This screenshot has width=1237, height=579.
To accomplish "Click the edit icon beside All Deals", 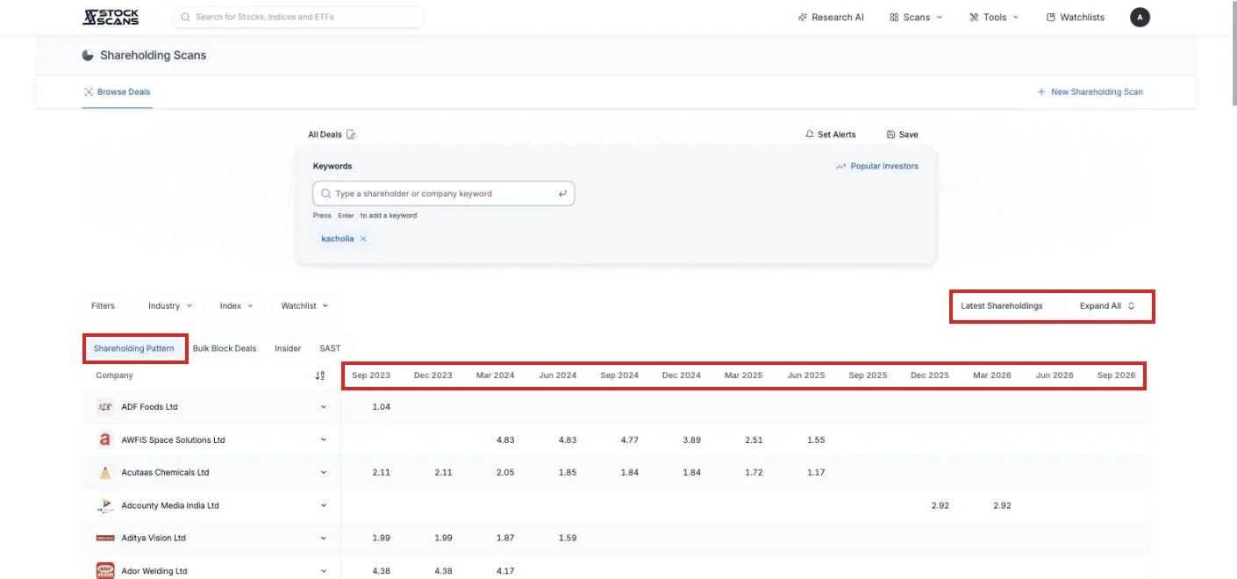I will [x=351, y=134].
